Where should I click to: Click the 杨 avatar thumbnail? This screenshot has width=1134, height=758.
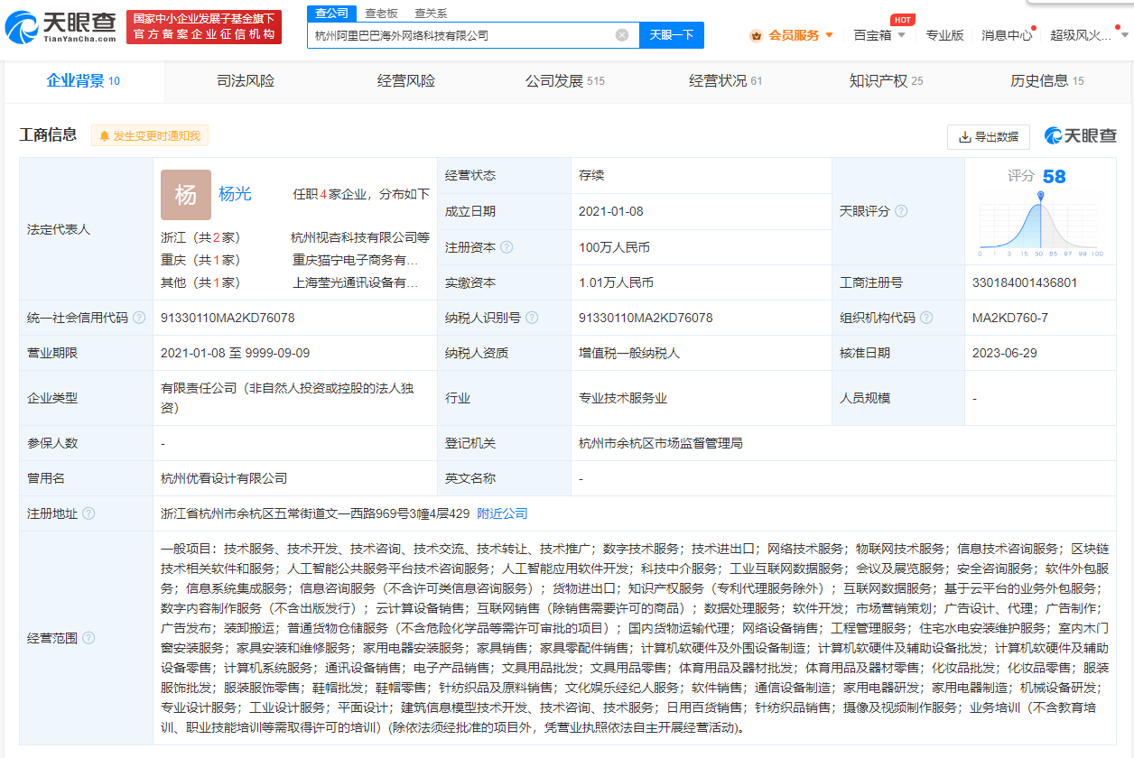coord(186,195)
